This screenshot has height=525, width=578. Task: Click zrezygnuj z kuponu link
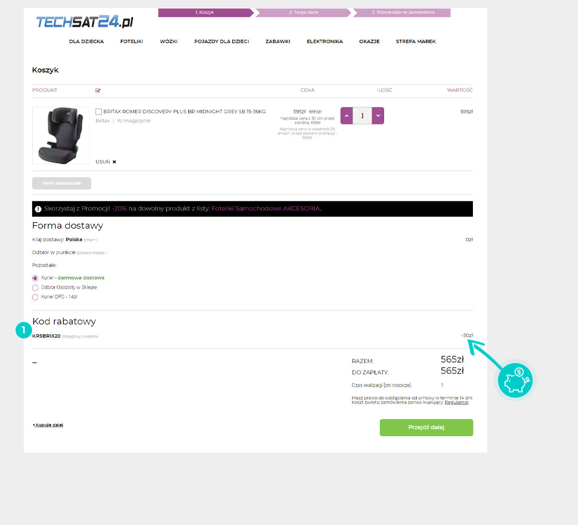80,336
